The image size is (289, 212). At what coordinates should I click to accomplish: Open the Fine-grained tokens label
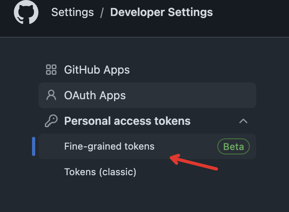click(x=109, y=146)
